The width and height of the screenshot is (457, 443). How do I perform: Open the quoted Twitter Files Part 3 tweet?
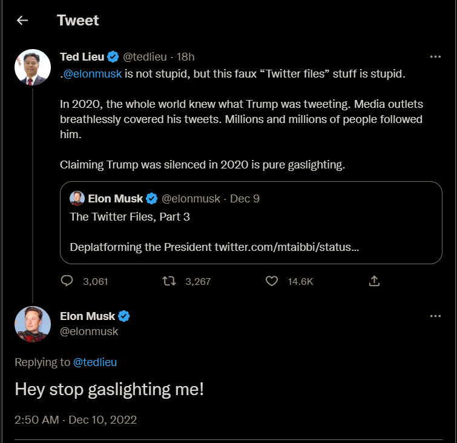pos(251,222)
